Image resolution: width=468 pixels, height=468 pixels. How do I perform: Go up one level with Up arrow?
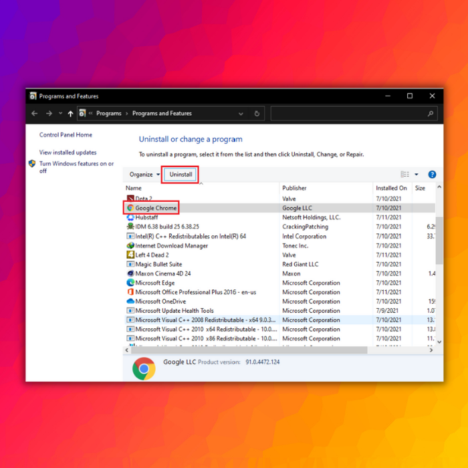pos(70,114)
